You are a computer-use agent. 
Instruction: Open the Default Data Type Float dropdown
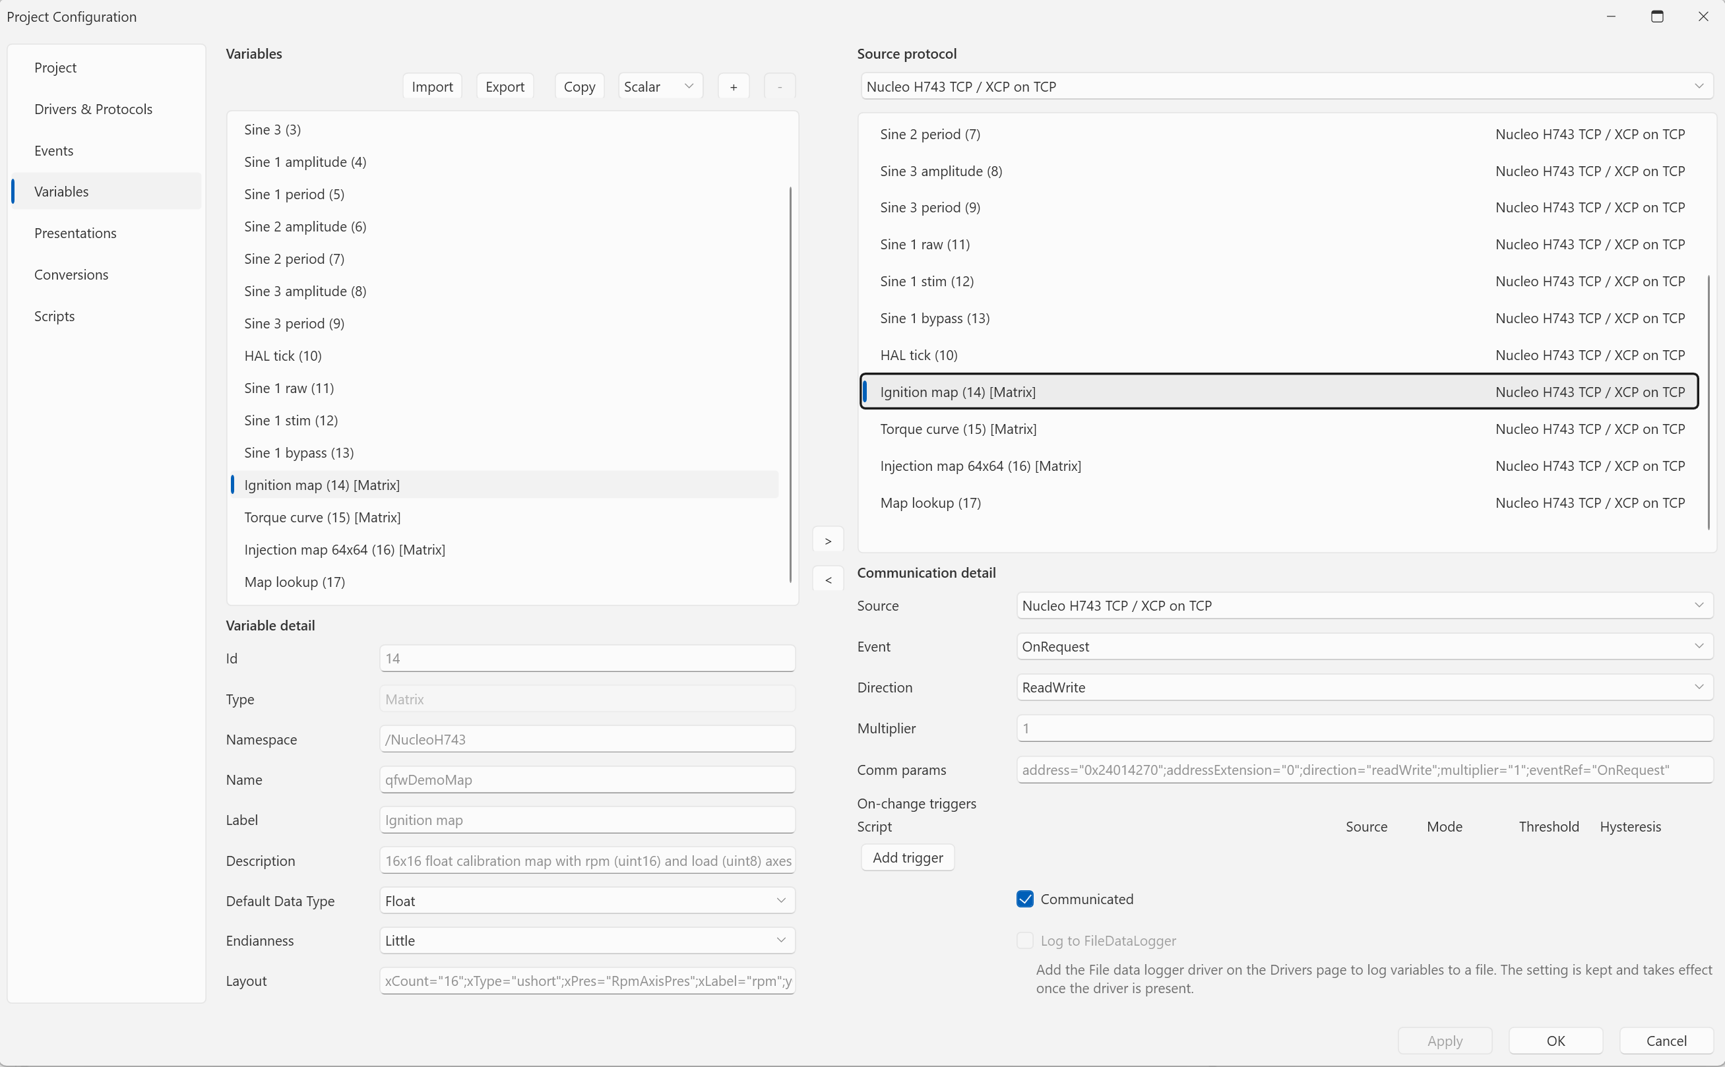(587, 900)
